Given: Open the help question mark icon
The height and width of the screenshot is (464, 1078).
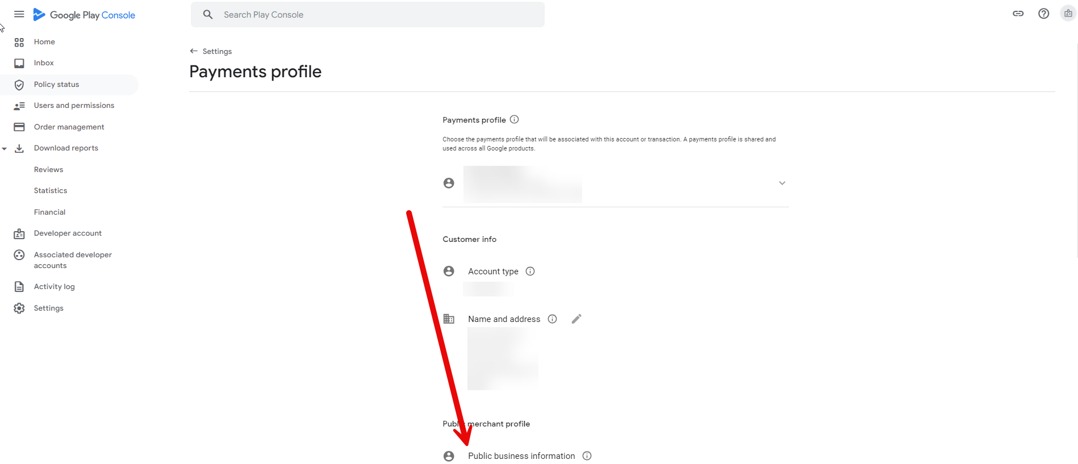Looking at the screenshot, I should (1043, 14).
